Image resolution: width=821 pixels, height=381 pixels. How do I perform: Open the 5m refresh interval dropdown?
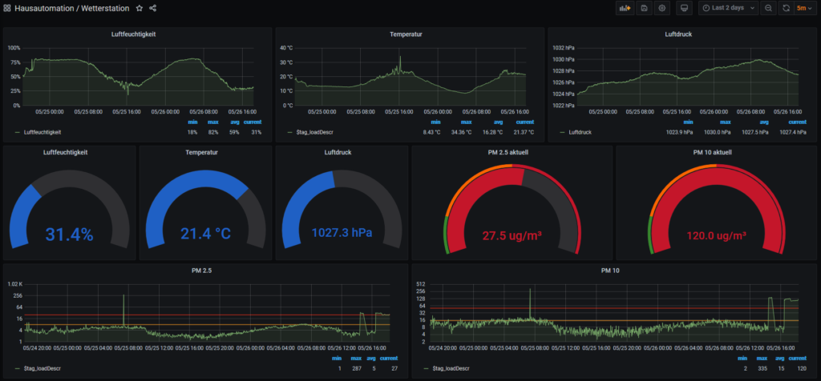pyautogui.click(x=805, y=8)
